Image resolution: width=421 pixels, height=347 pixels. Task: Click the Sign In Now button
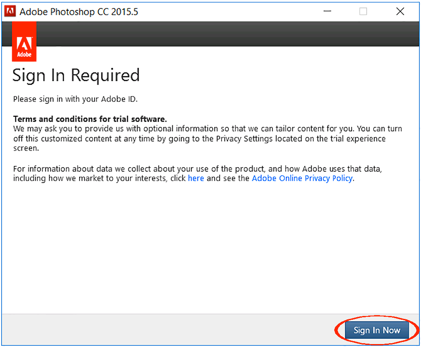pyautogui.click(x=377, y=330)
